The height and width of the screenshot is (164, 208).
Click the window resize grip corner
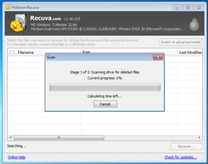point(202,158)
